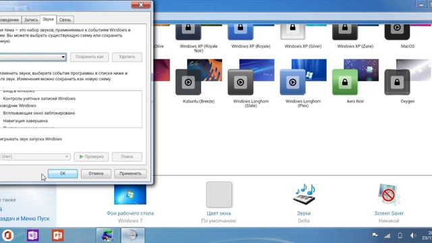Open the Sounds icon labeled Delta
This screenshot has width=432, height=243.
coord(304,194)
